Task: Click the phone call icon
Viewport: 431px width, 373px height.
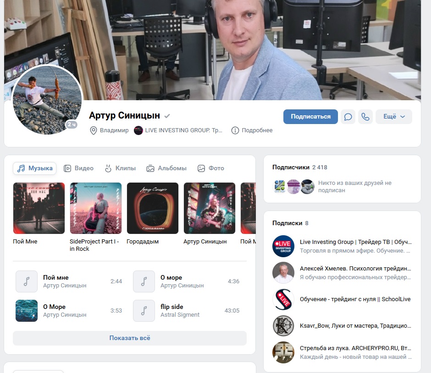Action: (x=365, y=117)
